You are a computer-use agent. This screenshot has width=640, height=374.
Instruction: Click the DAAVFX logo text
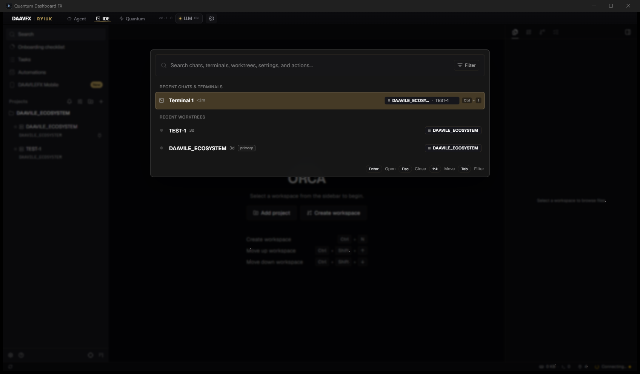(x=22, y=18)
